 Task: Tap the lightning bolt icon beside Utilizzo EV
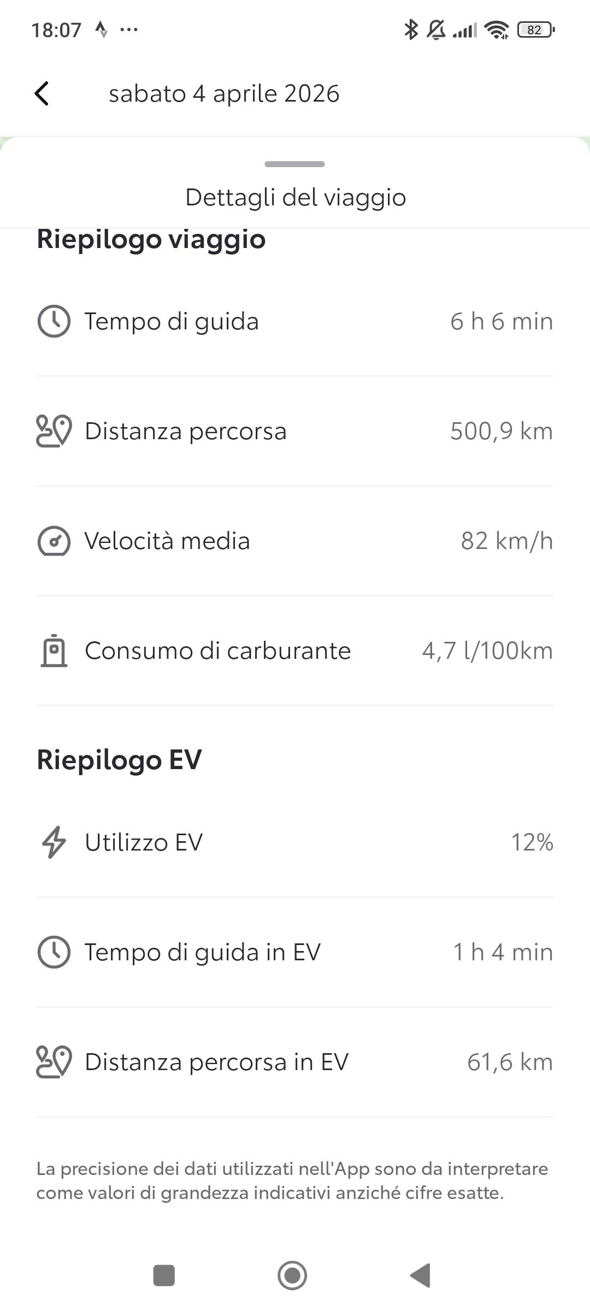click(x=54, y=842)
